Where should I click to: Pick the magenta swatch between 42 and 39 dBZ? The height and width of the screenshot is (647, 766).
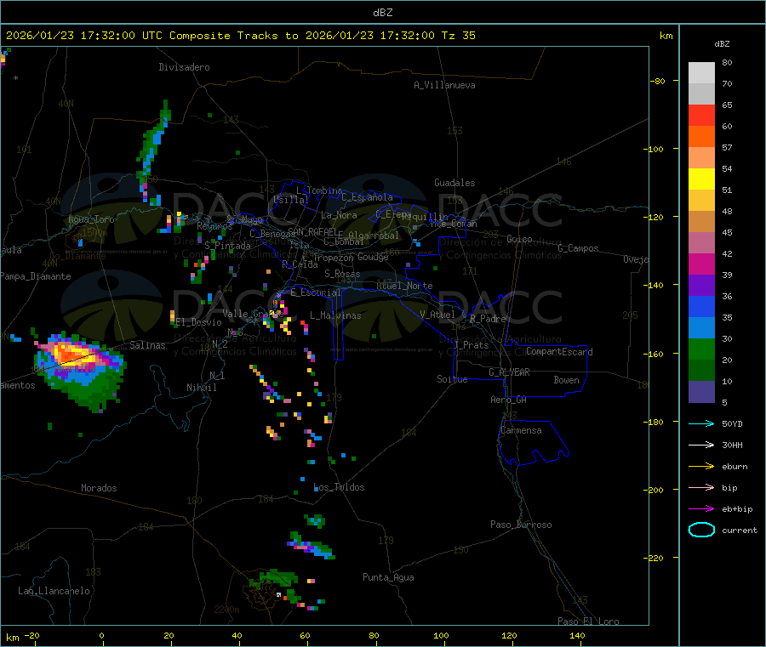pos(701,264)
